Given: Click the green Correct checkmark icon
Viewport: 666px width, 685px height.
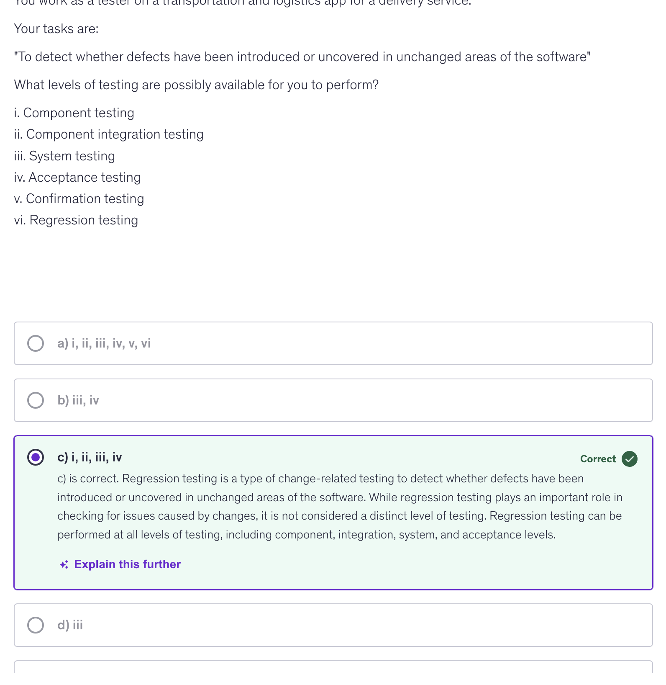Looking at the screenshot, I should click(629, 459).
